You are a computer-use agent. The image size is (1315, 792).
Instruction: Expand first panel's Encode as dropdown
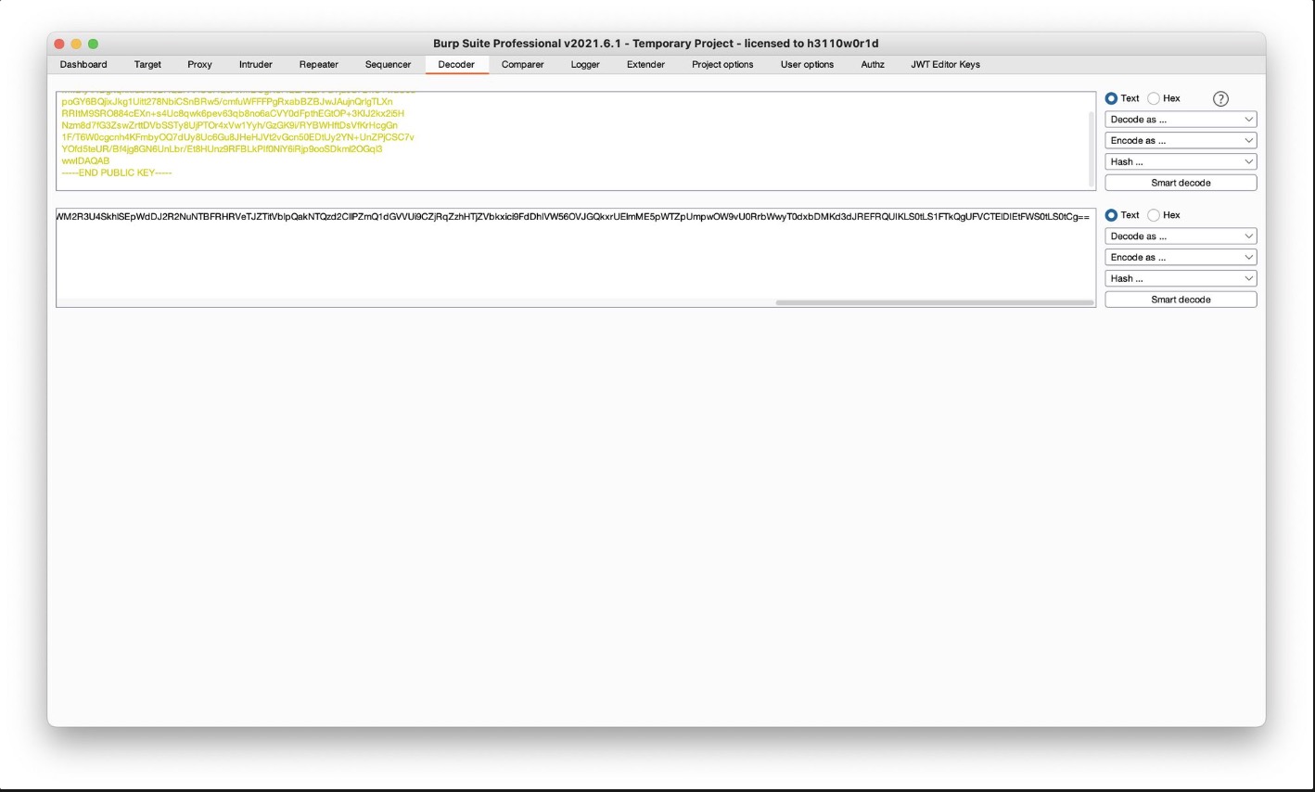coord(1181,141)
